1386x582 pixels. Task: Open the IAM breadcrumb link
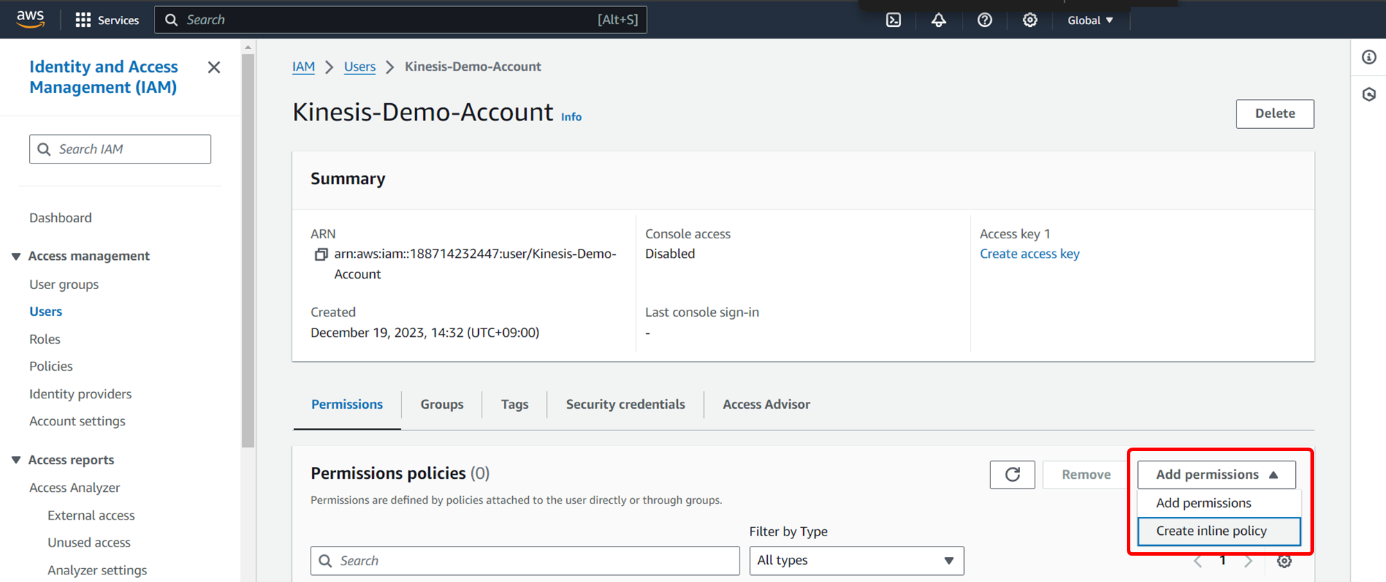click(x=304, y=67)
